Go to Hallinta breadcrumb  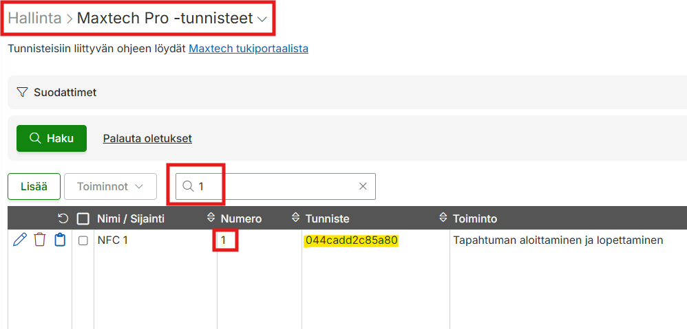coord(34,19)
